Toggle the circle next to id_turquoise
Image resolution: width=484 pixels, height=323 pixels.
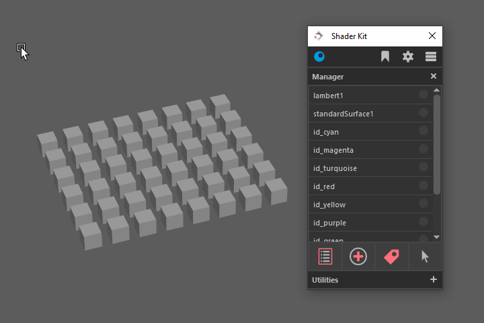click(x=424, y=167)
